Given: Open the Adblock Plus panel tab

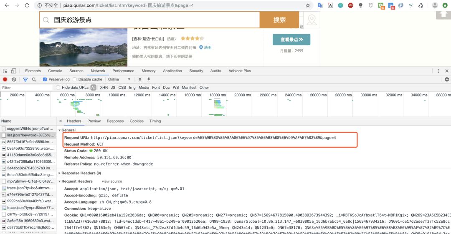Looking at the screenshot, I should (240, 71).
